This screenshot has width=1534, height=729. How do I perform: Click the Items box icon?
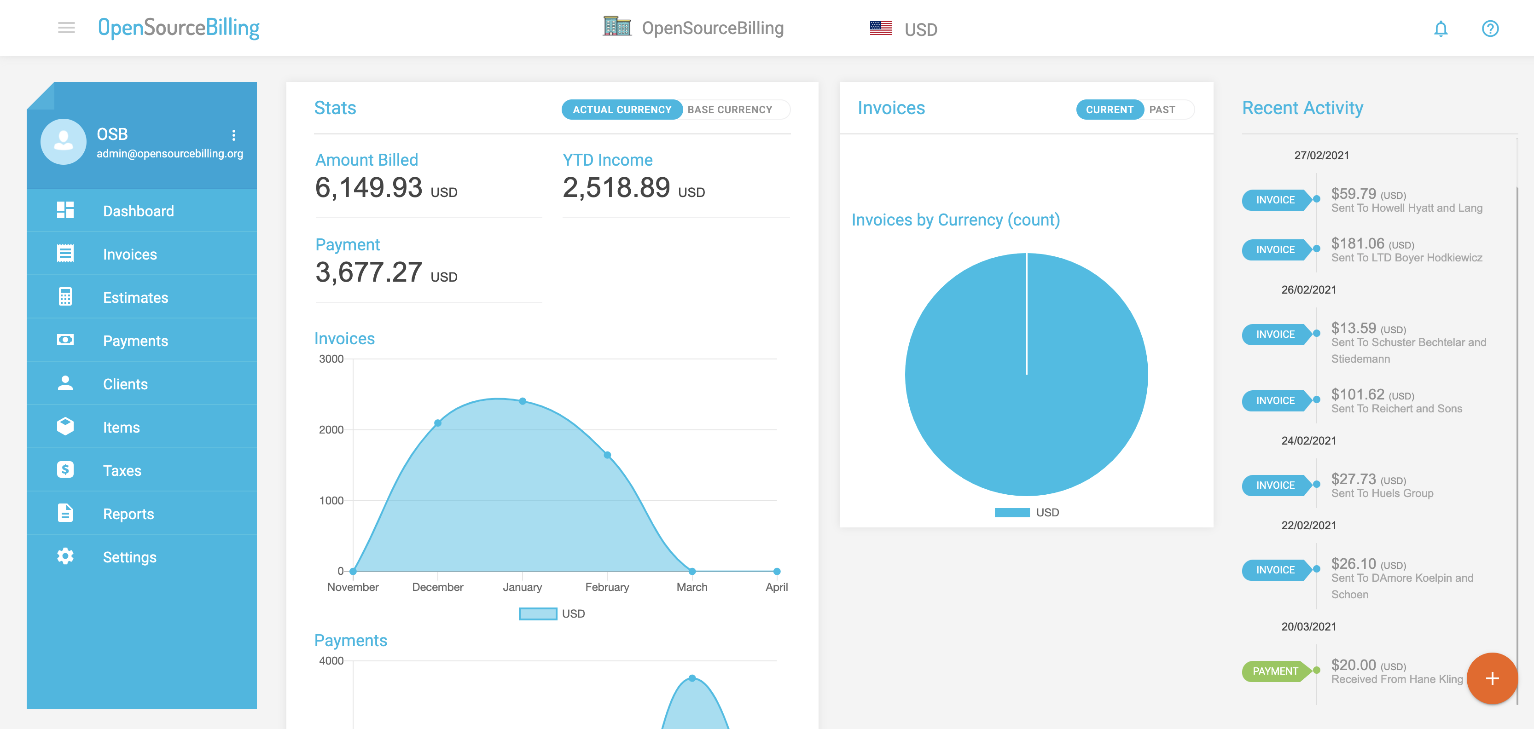click(65, 426)
